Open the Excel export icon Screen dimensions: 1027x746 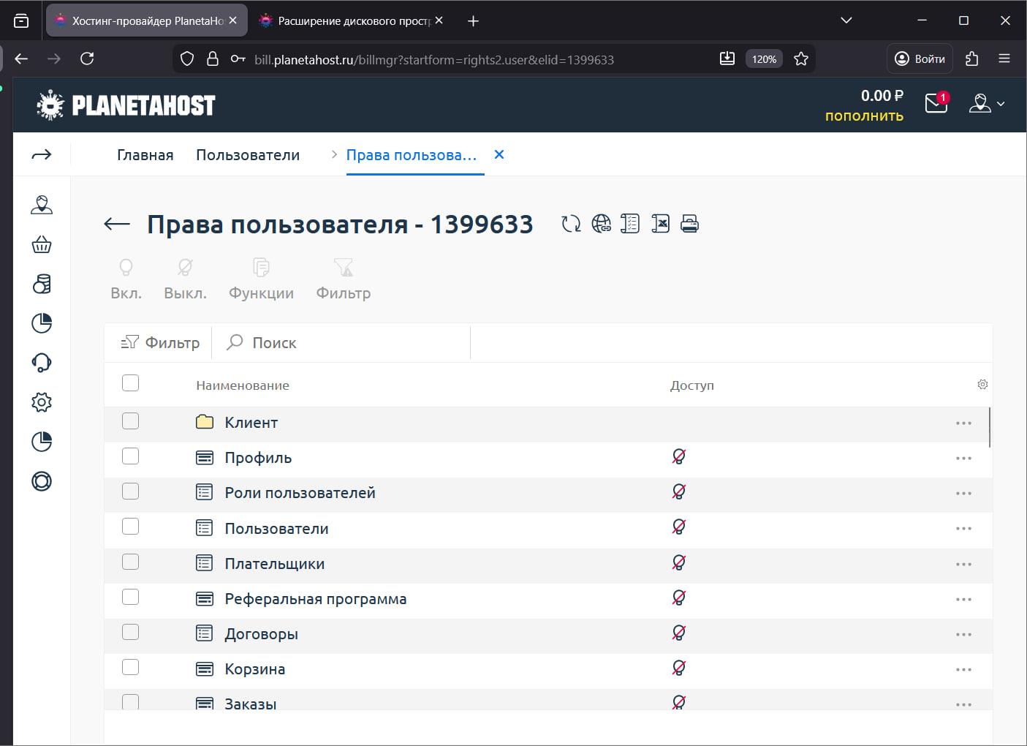pos(660,223)
